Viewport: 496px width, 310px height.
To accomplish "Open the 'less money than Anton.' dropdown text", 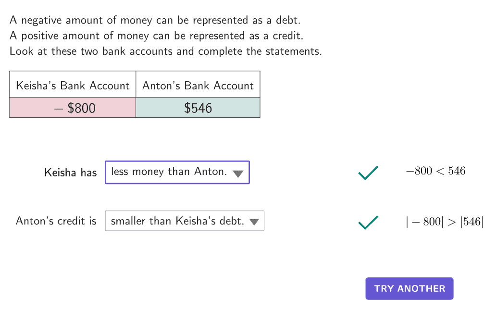I will 169,172.
